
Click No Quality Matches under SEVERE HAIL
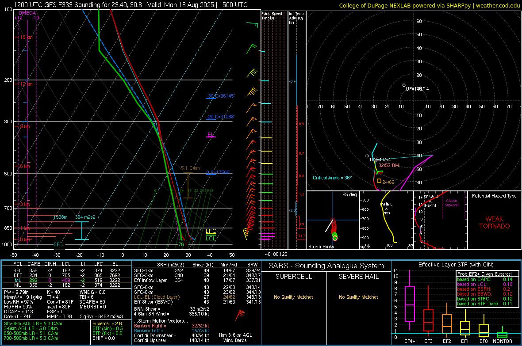tap(358, 297)
